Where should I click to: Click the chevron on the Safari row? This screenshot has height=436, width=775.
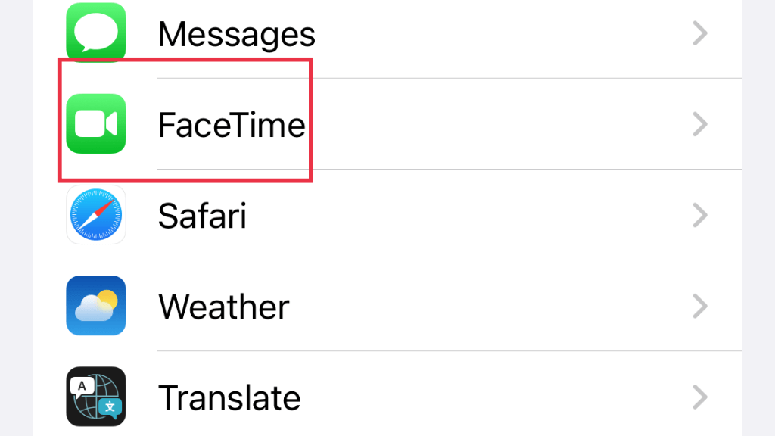700,215
